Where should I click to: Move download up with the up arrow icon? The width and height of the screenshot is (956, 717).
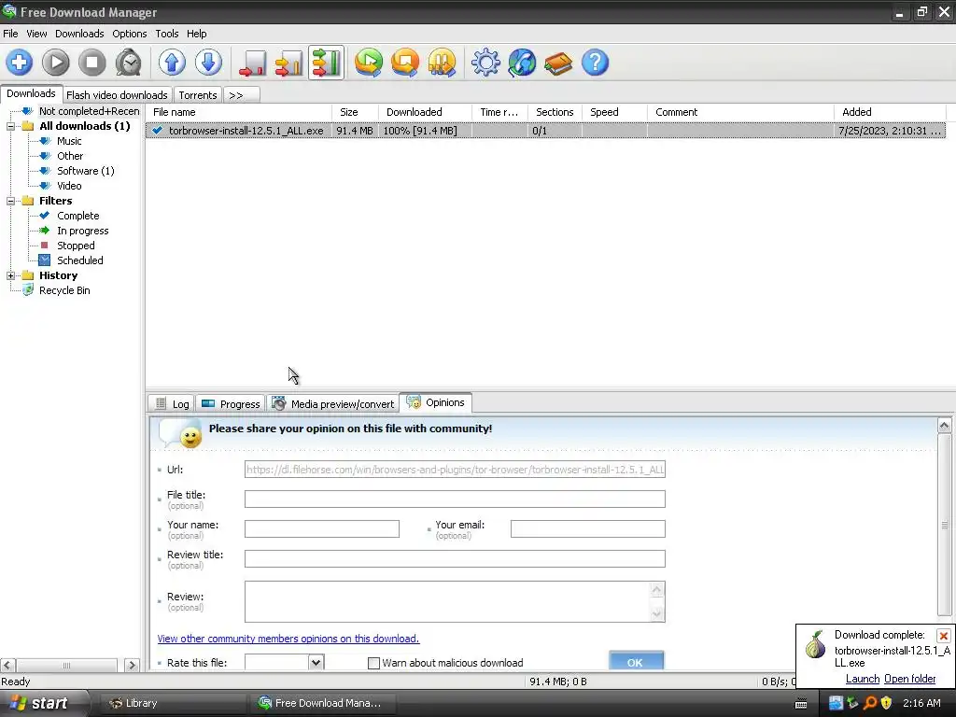coord(172,63)
